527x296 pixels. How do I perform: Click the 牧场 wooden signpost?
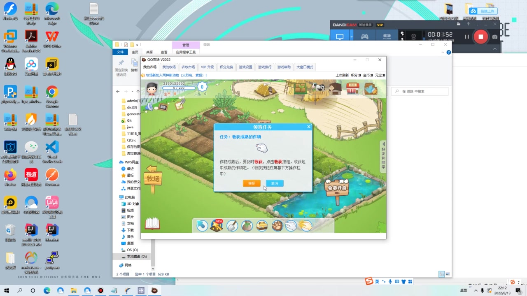[x=153, y=179]
